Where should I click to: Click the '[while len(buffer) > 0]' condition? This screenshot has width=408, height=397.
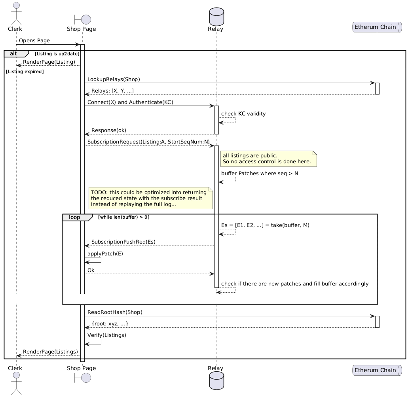(x=124, y=217)
